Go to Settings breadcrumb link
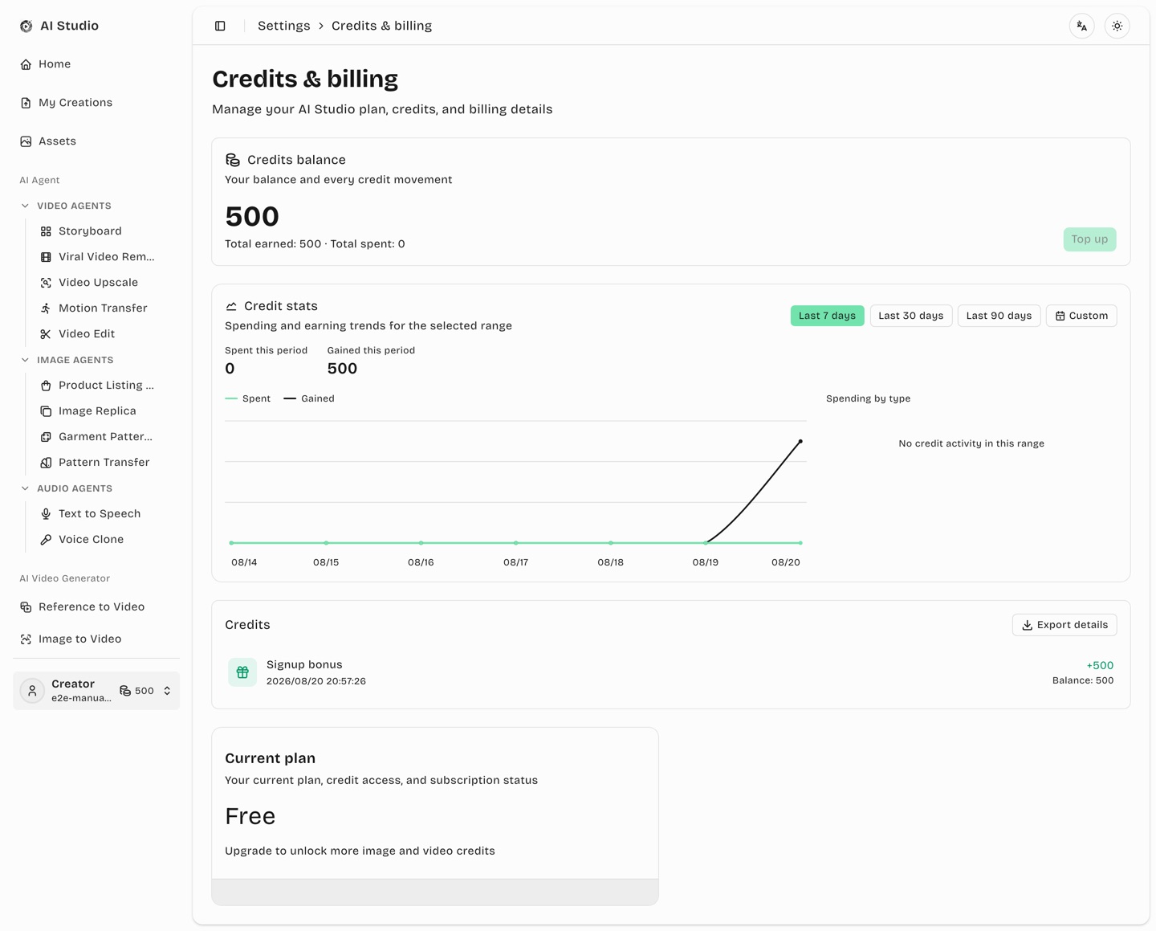1156x931 pixels. click(x=284, y=26)
